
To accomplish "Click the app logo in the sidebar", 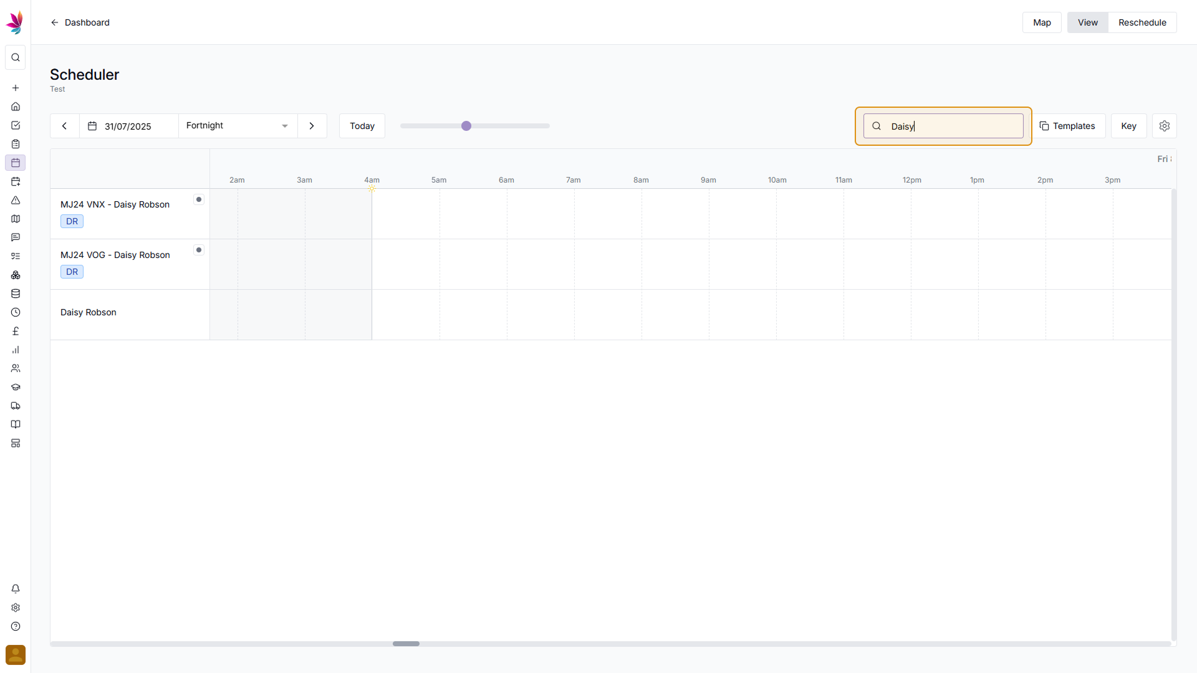I will [15, 22].
